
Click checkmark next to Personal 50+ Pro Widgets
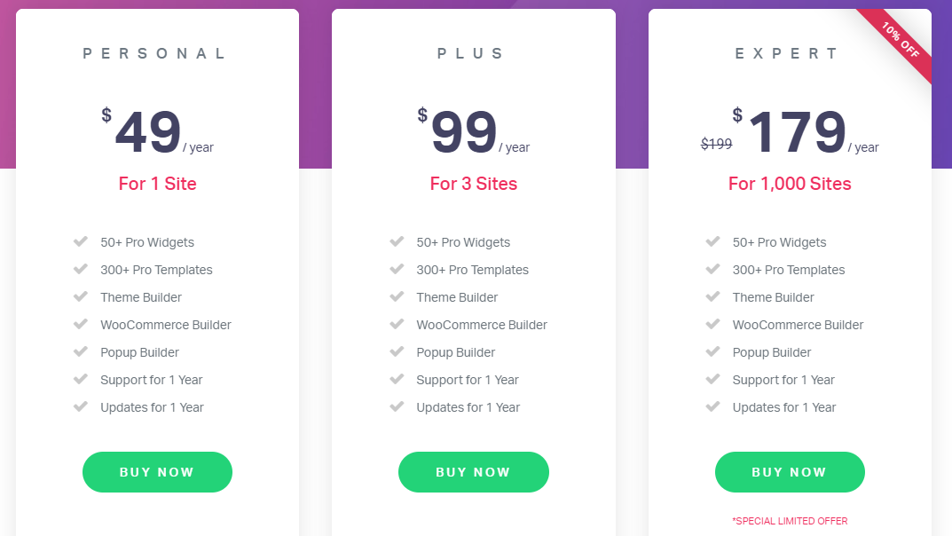pos(81,241)
